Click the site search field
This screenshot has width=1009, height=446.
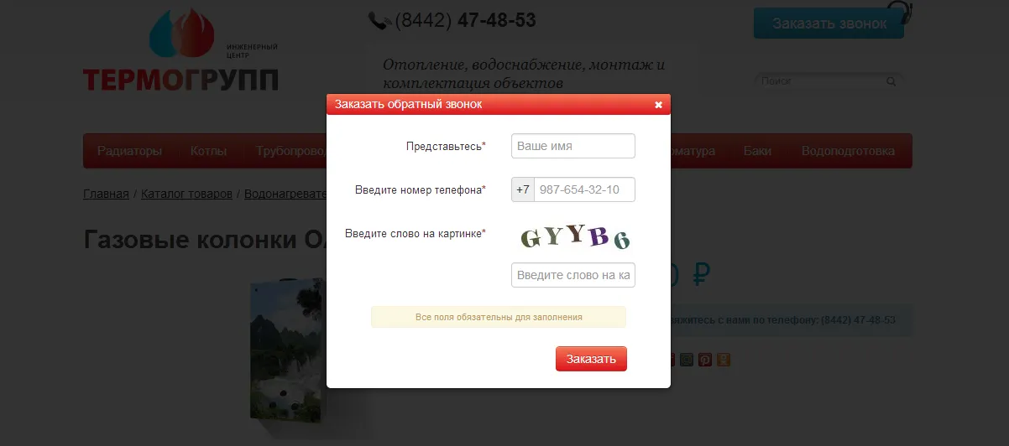click(x=821, y=81)
